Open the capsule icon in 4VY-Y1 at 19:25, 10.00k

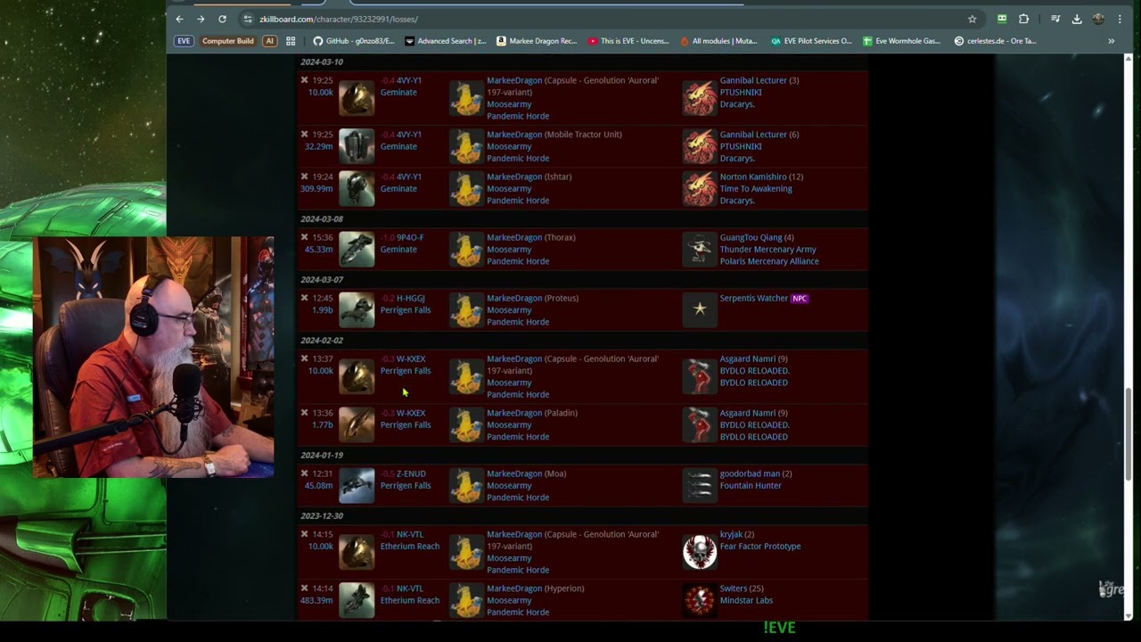357,98
